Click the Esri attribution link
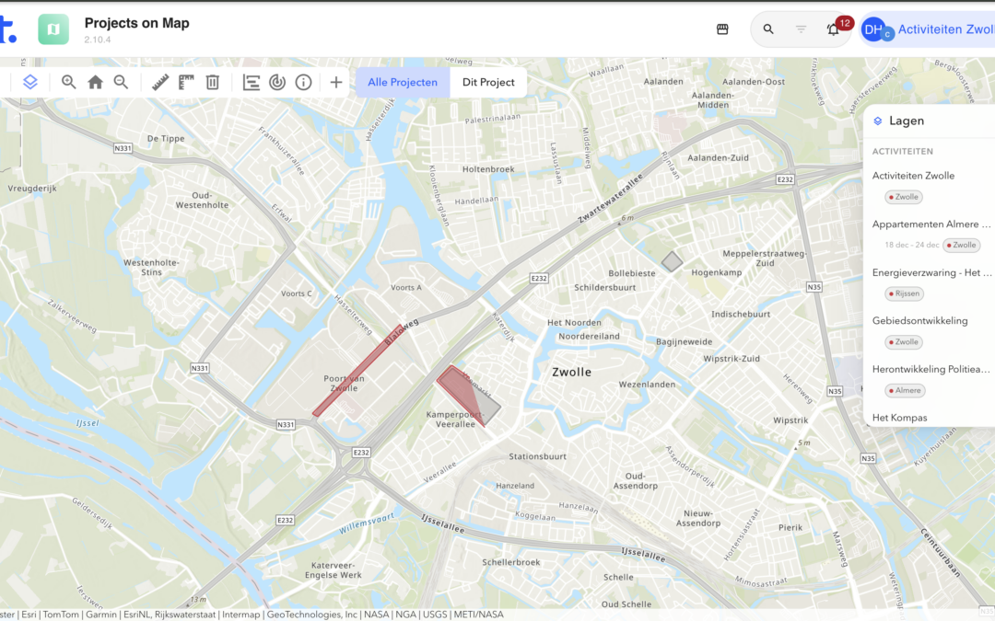This screenshot has width=995, height=621. 29,615
